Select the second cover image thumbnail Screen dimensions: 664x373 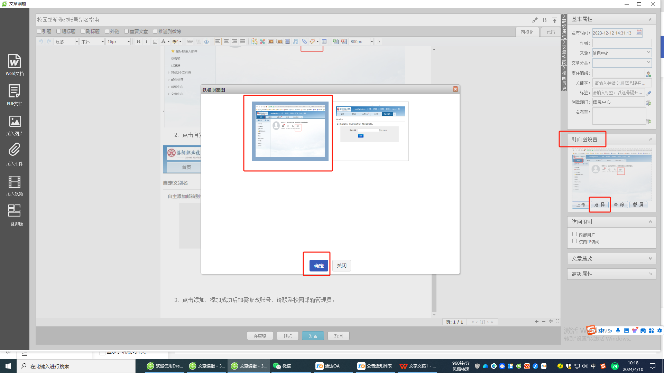point(370,131)
